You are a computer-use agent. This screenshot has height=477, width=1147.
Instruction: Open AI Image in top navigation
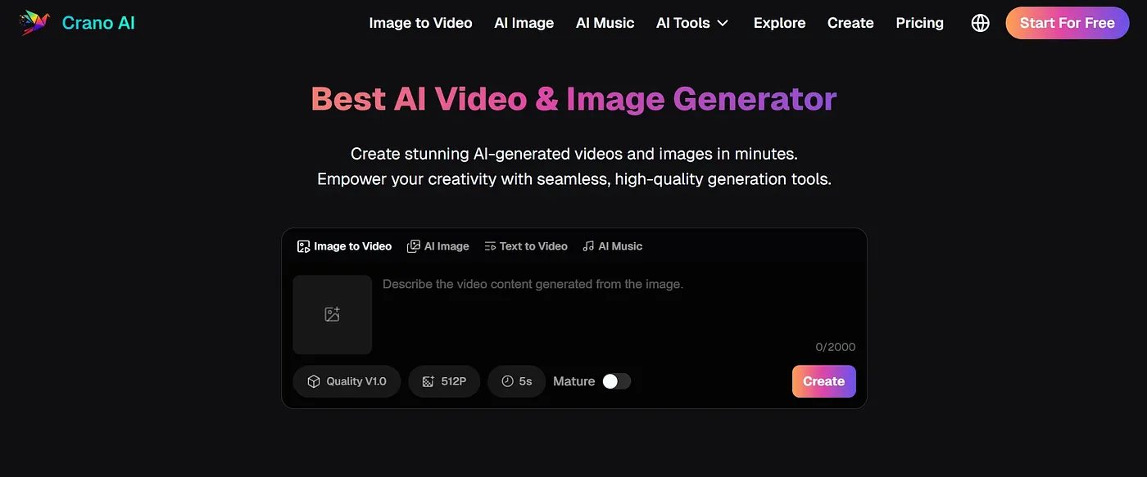click(524, 23)
